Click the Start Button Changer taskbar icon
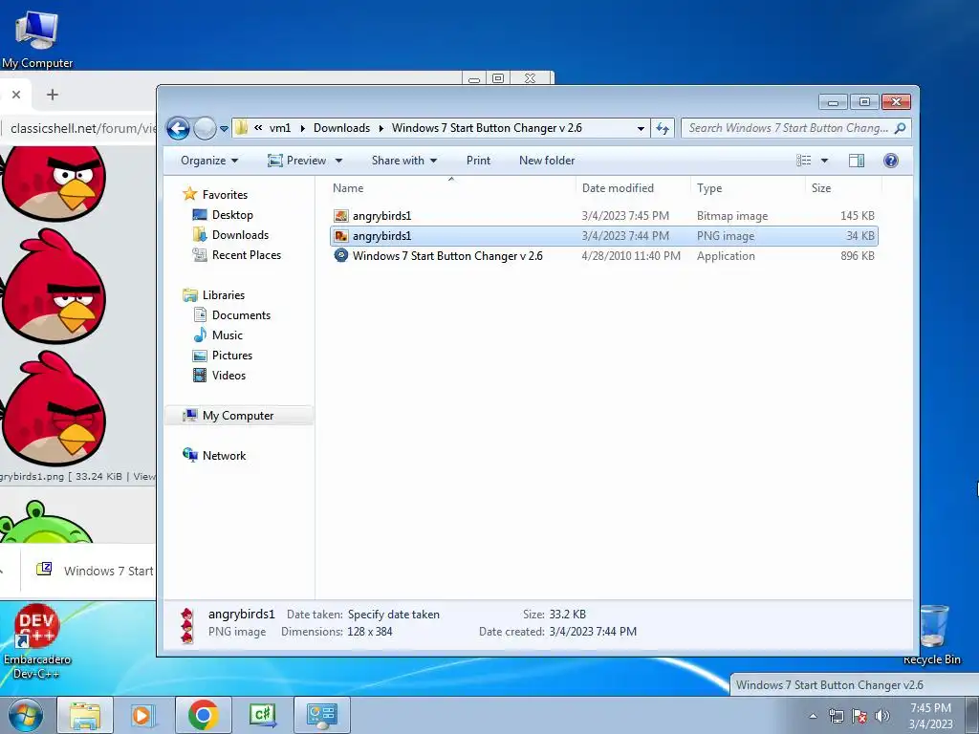Screen dimensions: 979x734 (321, 715)
